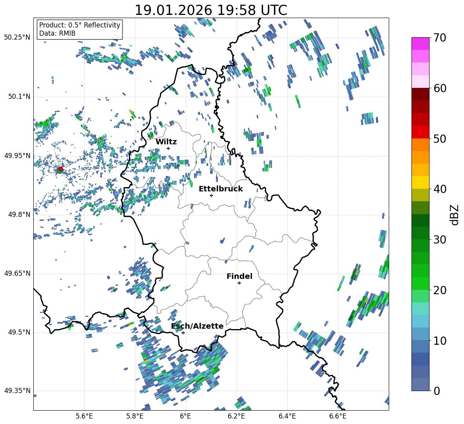Click the 6°E longitude label

click(185, 416)
